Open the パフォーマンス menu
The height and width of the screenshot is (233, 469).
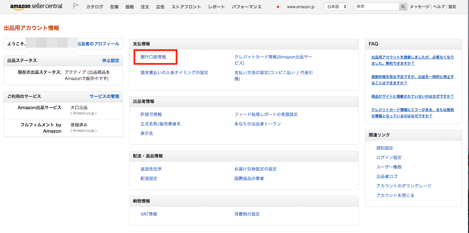click(x=247, y=7)
